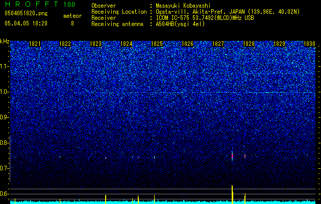Click the 1822 time marker
Image resolution: width=321 pixels, height=204 pixels.
point(65,44)
